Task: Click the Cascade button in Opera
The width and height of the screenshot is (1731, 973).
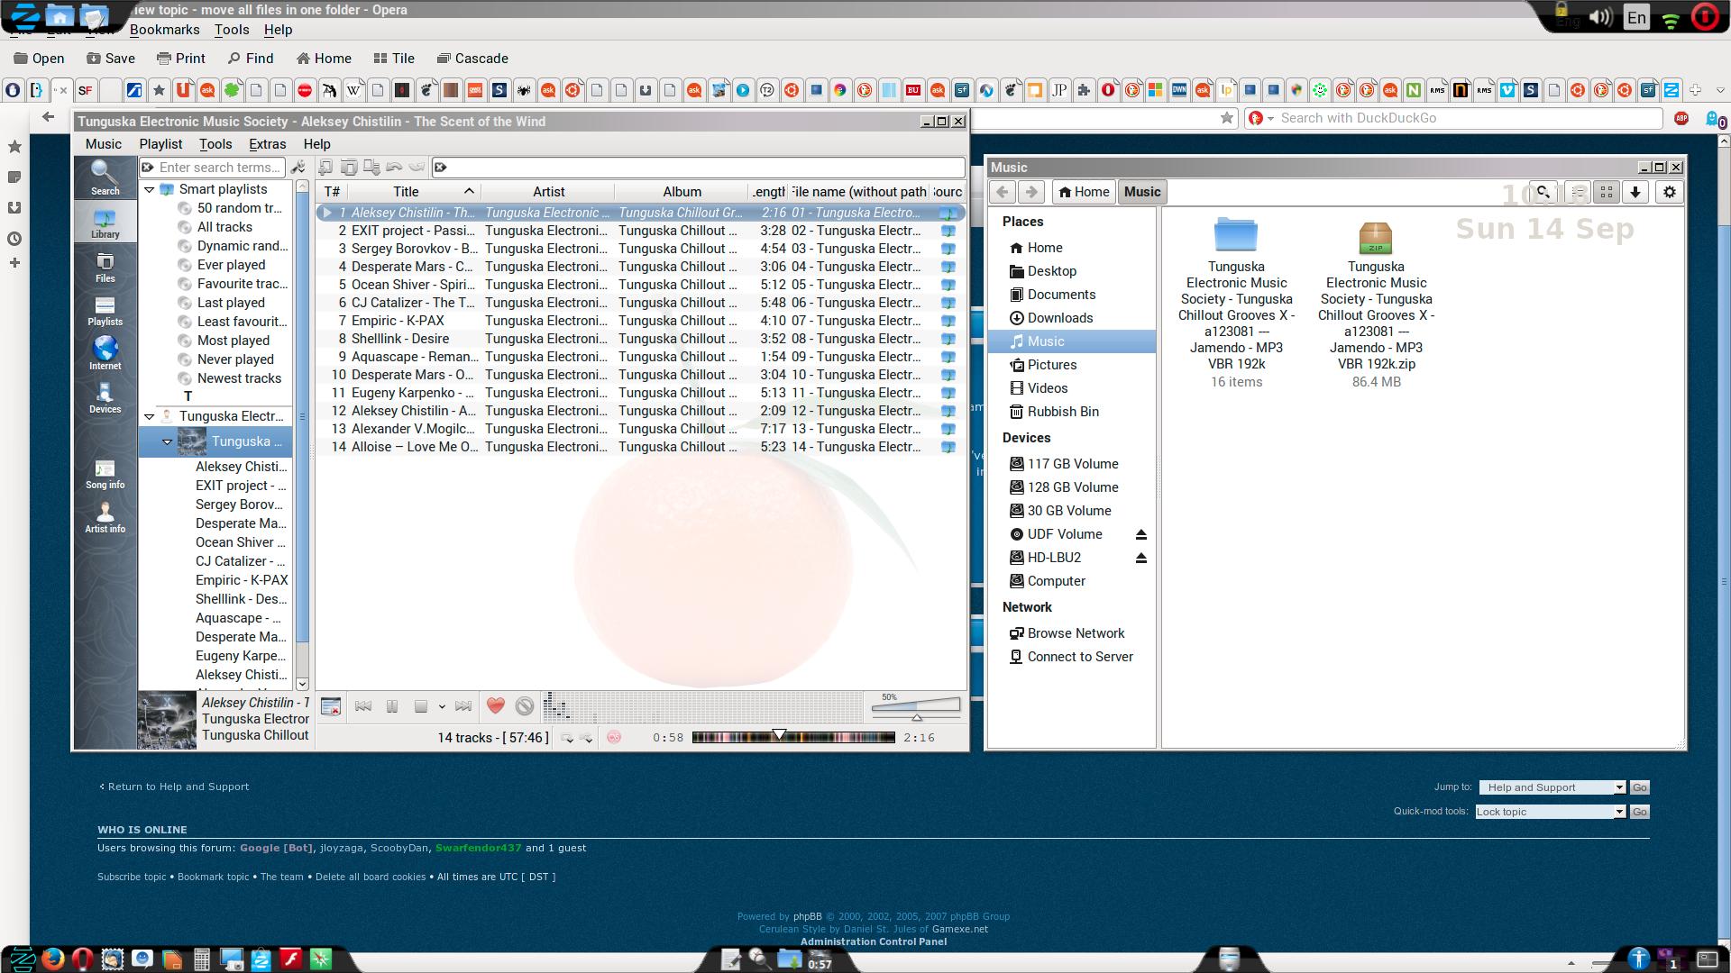Action: [472, 59]
